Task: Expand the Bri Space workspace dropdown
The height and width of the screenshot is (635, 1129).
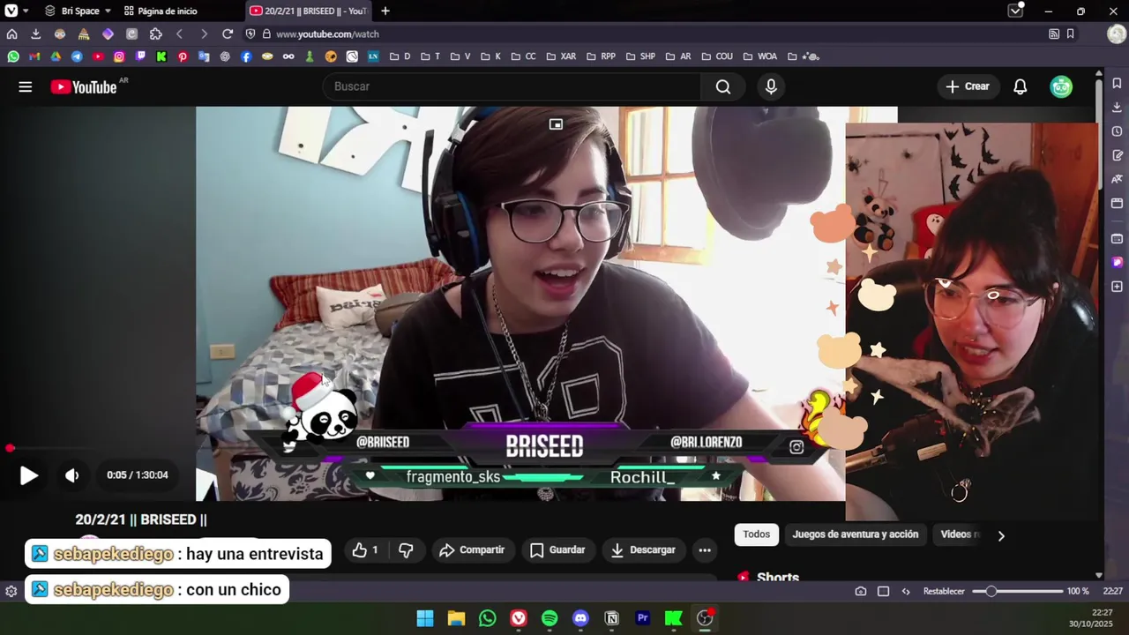Action: click(78, 11)
